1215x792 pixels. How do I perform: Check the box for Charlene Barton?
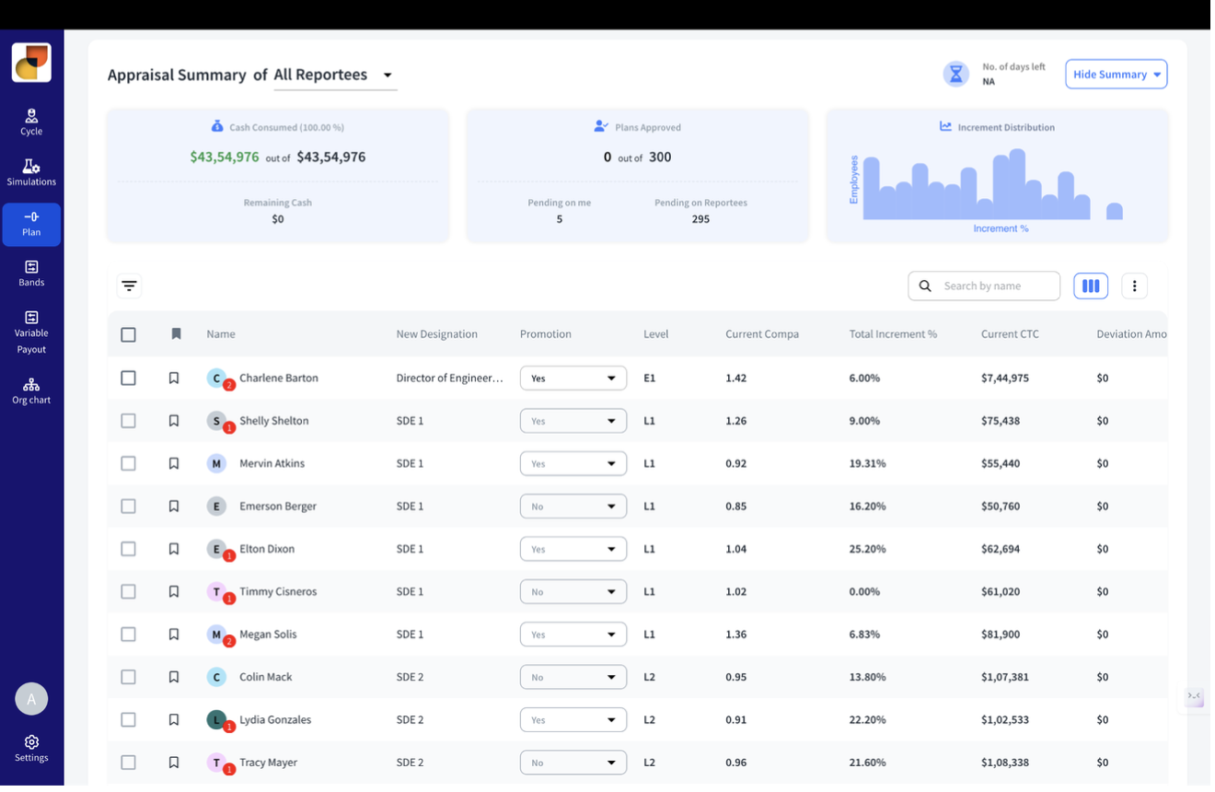[x=129, y=379]
